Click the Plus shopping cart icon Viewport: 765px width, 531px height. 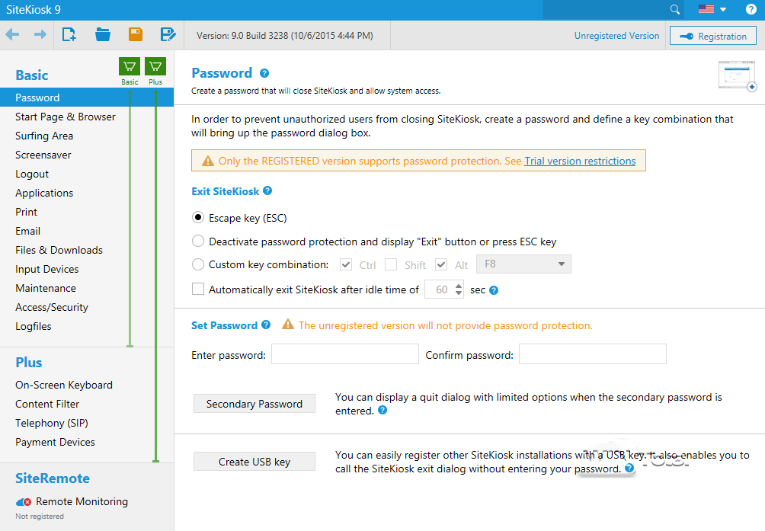tap(155, 66)
